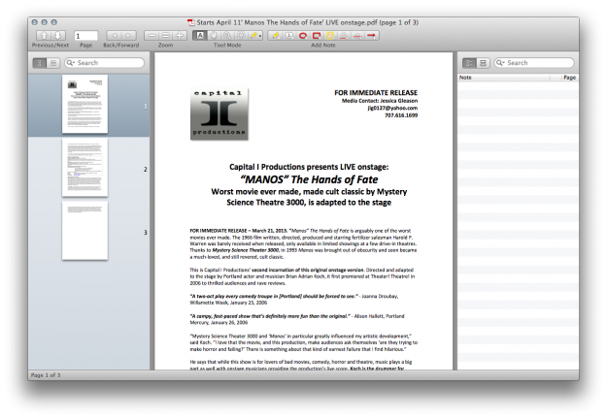The image size is (607, 419).
Task: Add an anchored note speech bubble
Action: 289,36
